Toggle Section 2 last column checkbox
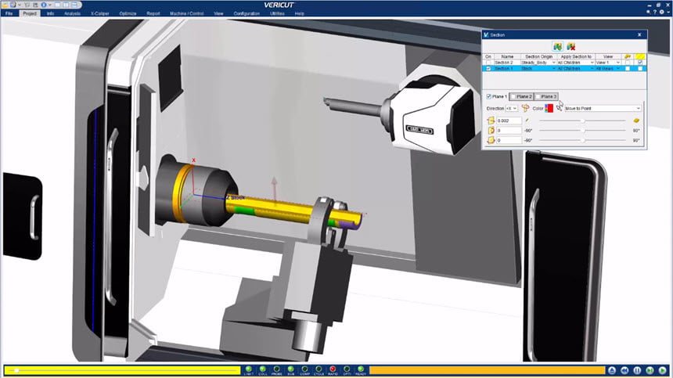The width and height of the screenshot is (673, 378). [x=640, y=63]
